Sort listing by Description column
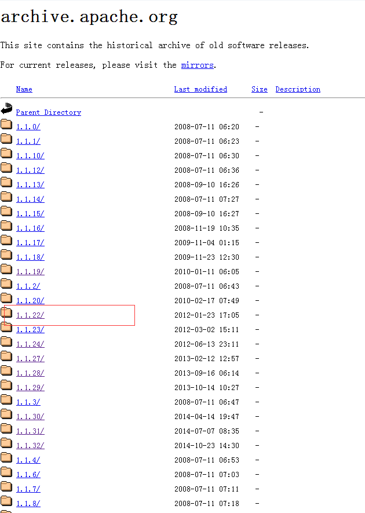 [298, 89]
